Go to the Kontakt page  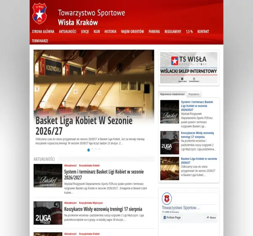203,32
